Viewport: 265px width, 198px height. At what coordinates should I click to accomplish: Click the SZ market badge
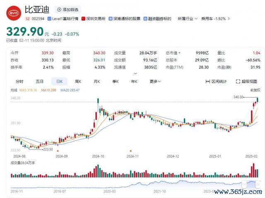[28, 19]
